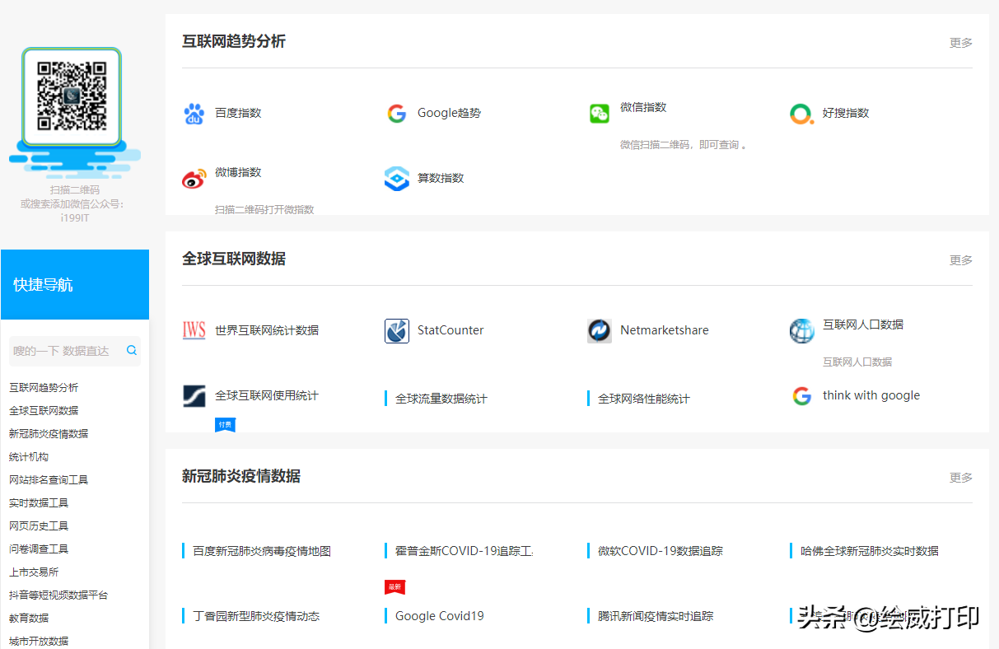The height and width of the screenshot is (649, 999).
Task: Open 微软COVID-19数据追踪 link
Action: tap(661, 551)
